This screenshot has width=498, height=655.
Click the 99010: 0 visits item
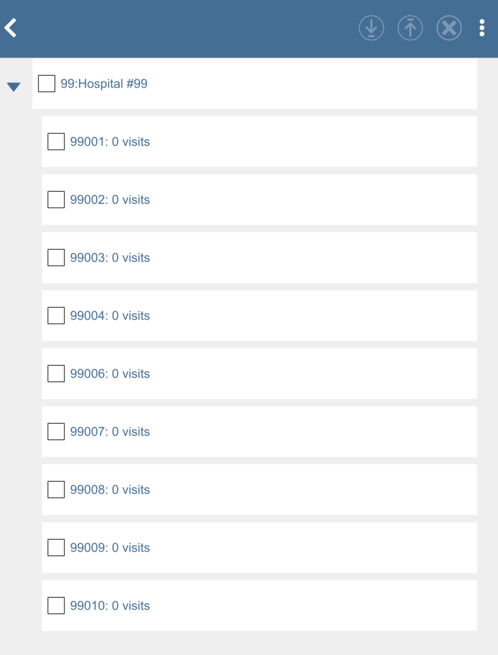(x=110, y=606)
